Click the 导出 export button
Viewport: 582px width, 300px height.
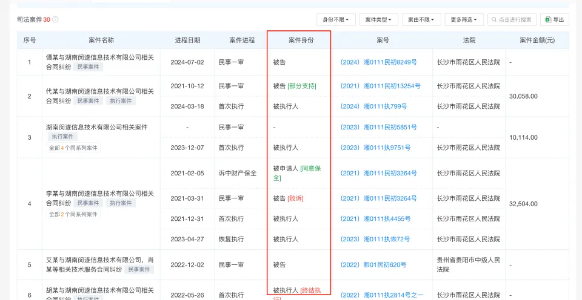tap(555, 19)
